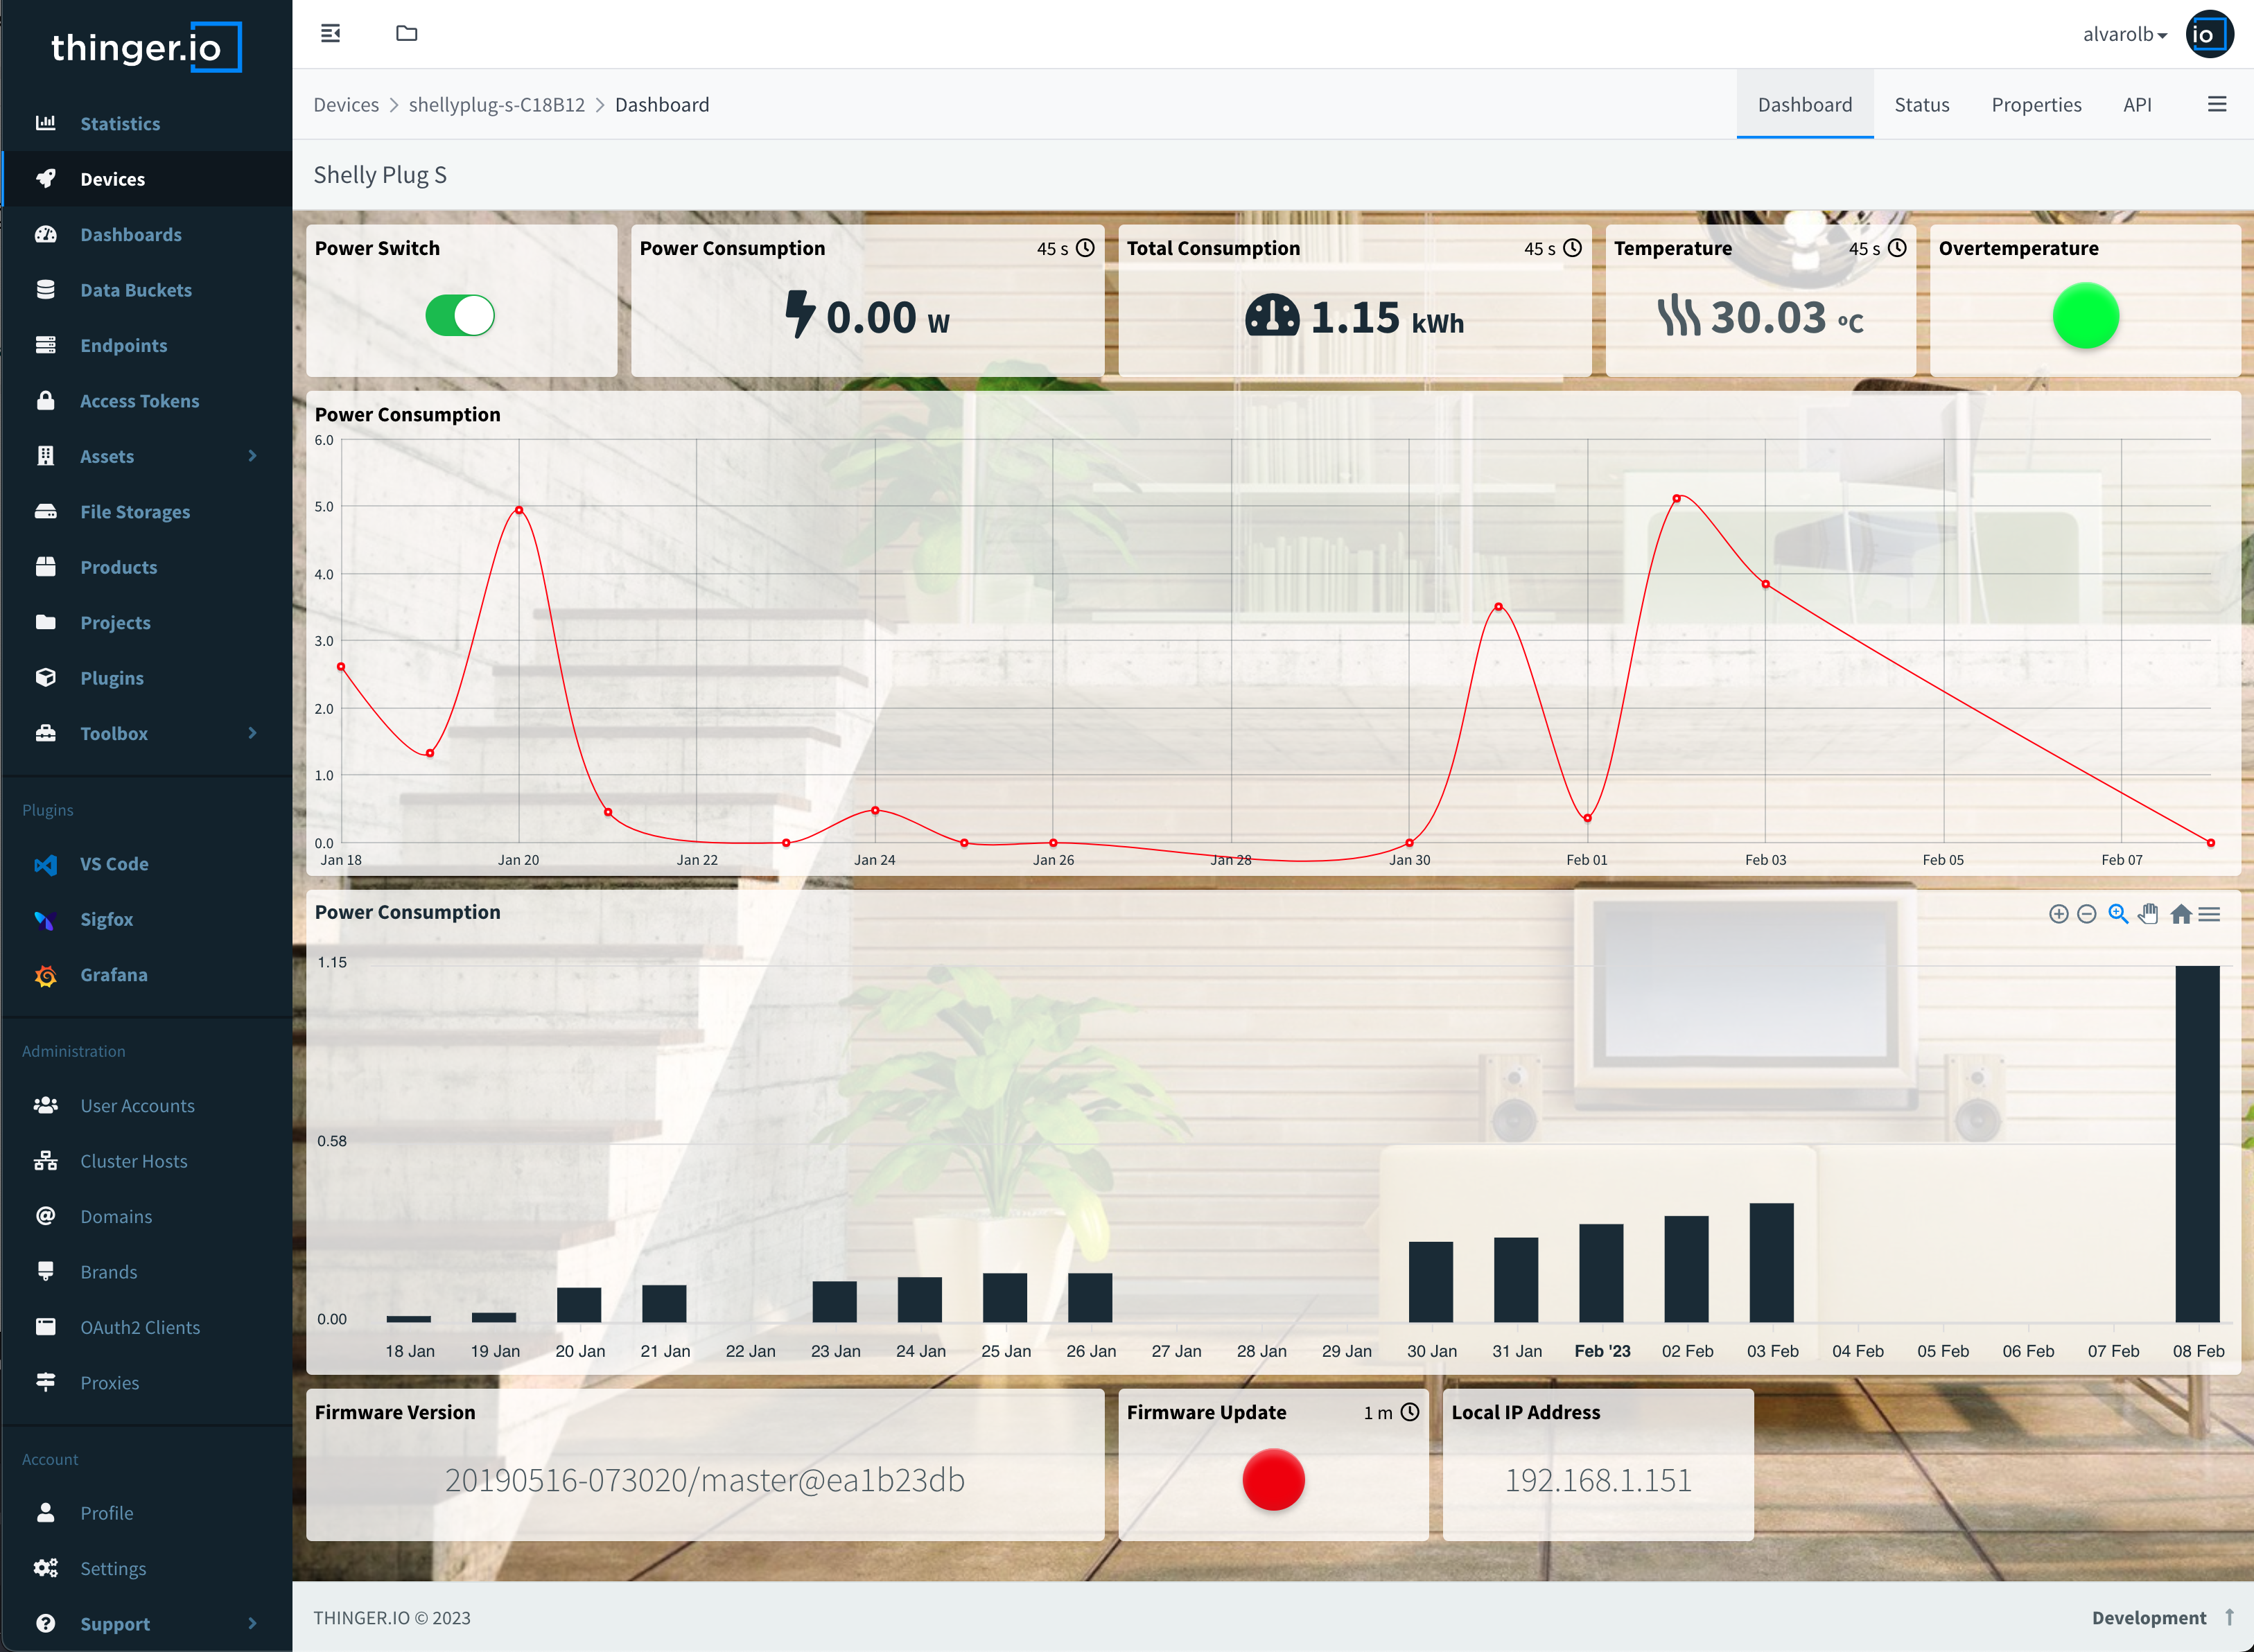Screen dimensions: 2254x1652
Task: Click the red Firmware Update indicator
Action: [x=1273, y=1479]
